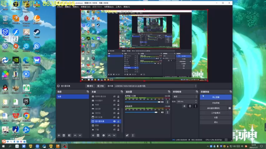Click the 退出 button

(x=215, y=122)
